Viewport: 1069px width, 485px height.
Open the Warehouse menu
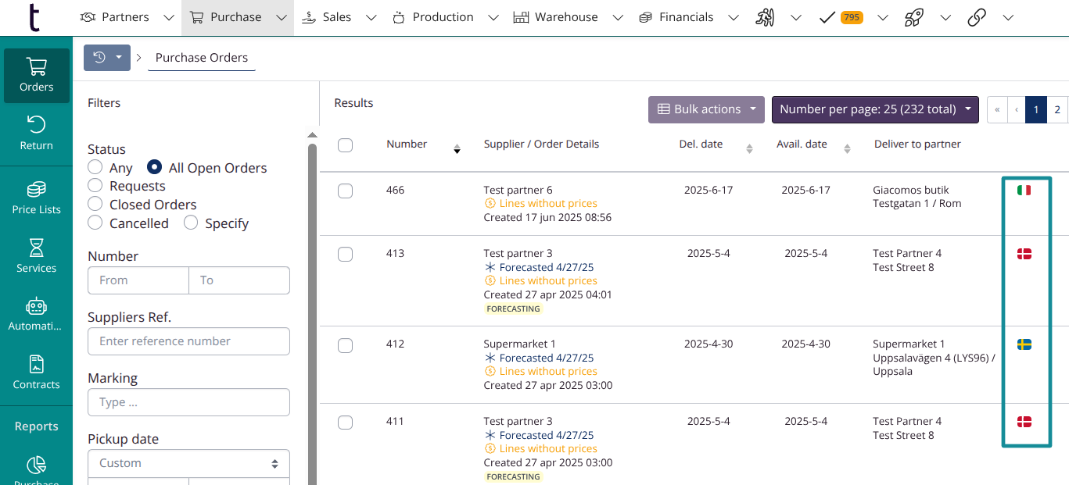pos(566,17)
